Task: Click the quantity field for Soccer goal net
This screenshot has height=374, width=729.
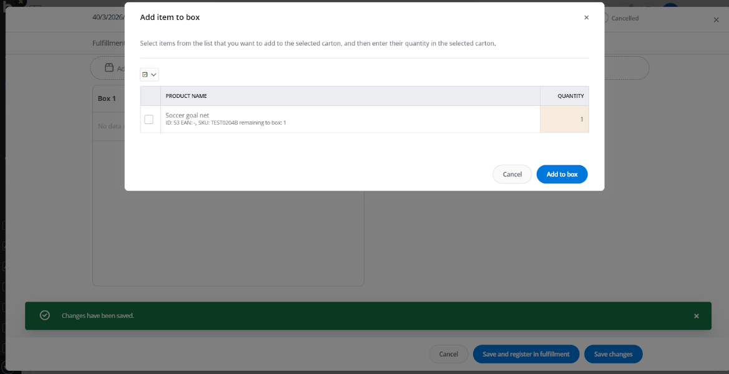Action: tap(564, 119)
